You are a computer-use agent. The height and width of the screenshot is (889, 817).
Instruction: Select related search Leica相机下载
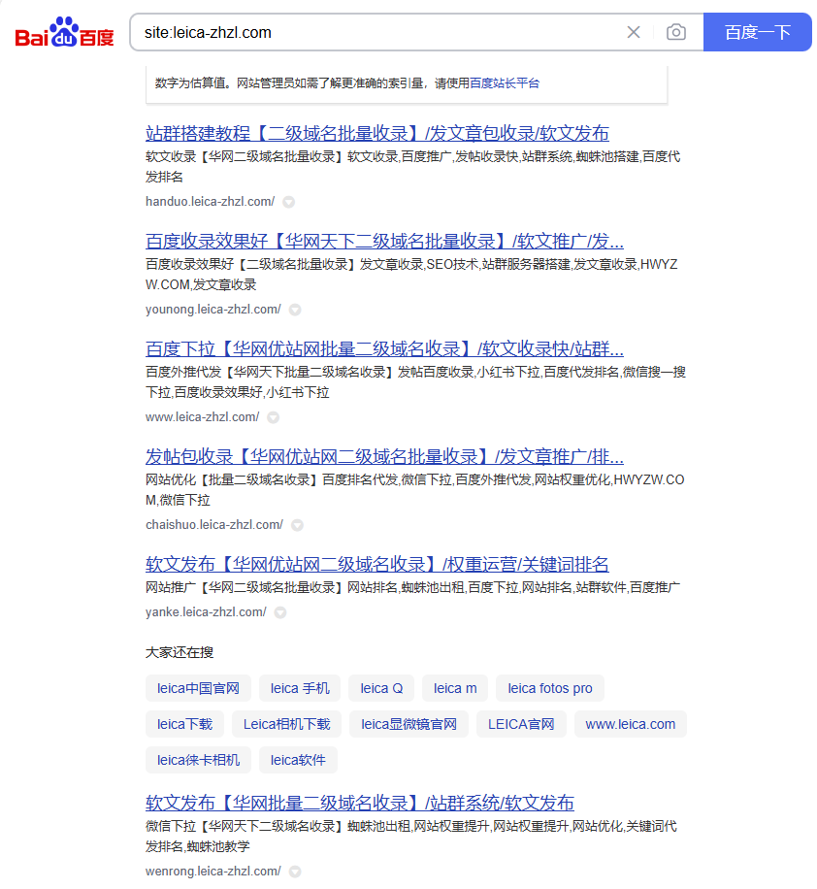[287, 724]
